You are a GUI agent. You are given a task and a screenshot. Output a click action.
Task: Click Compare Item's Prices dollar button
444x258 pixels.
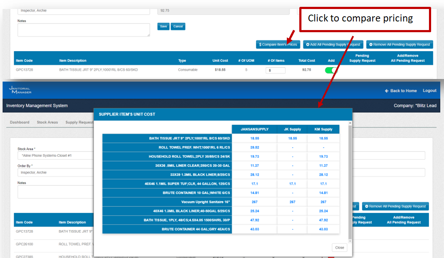[x=278, y=45]
